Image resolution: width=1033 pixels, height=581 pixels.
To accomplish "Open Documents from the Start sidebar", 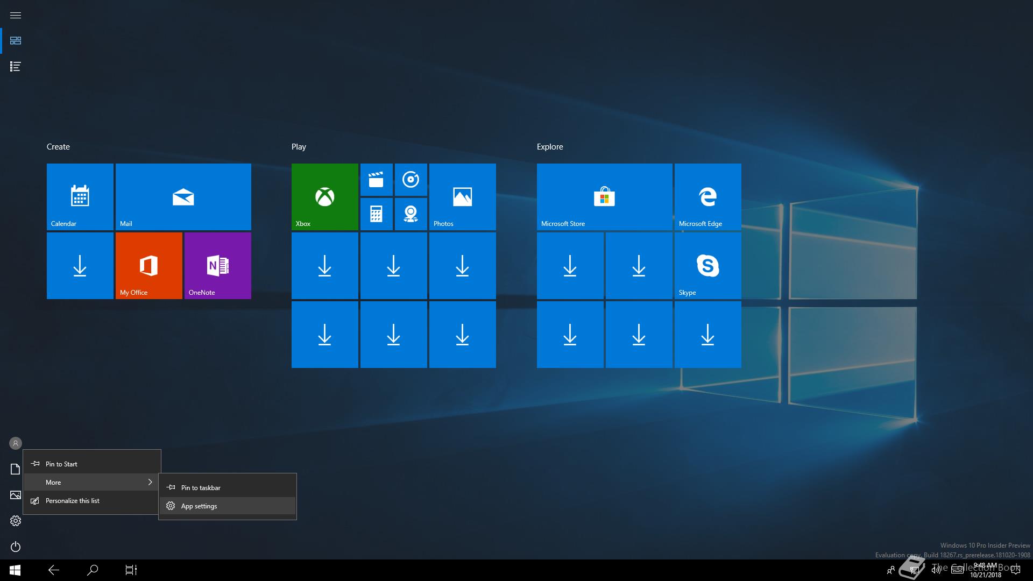I will tap(16, 469).
